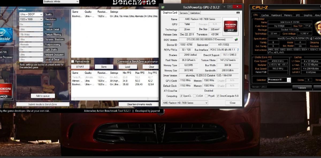Open the Dynamic Shadows dropdown
The width and height of the screenshot is (321, 158).
coord(31,39)
